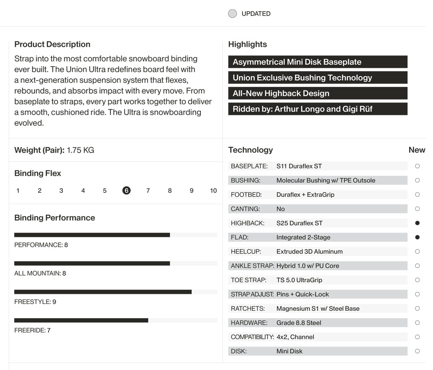Click the UPDATED legend circle indicator
The image size is (433, 370).
[233, 13]
